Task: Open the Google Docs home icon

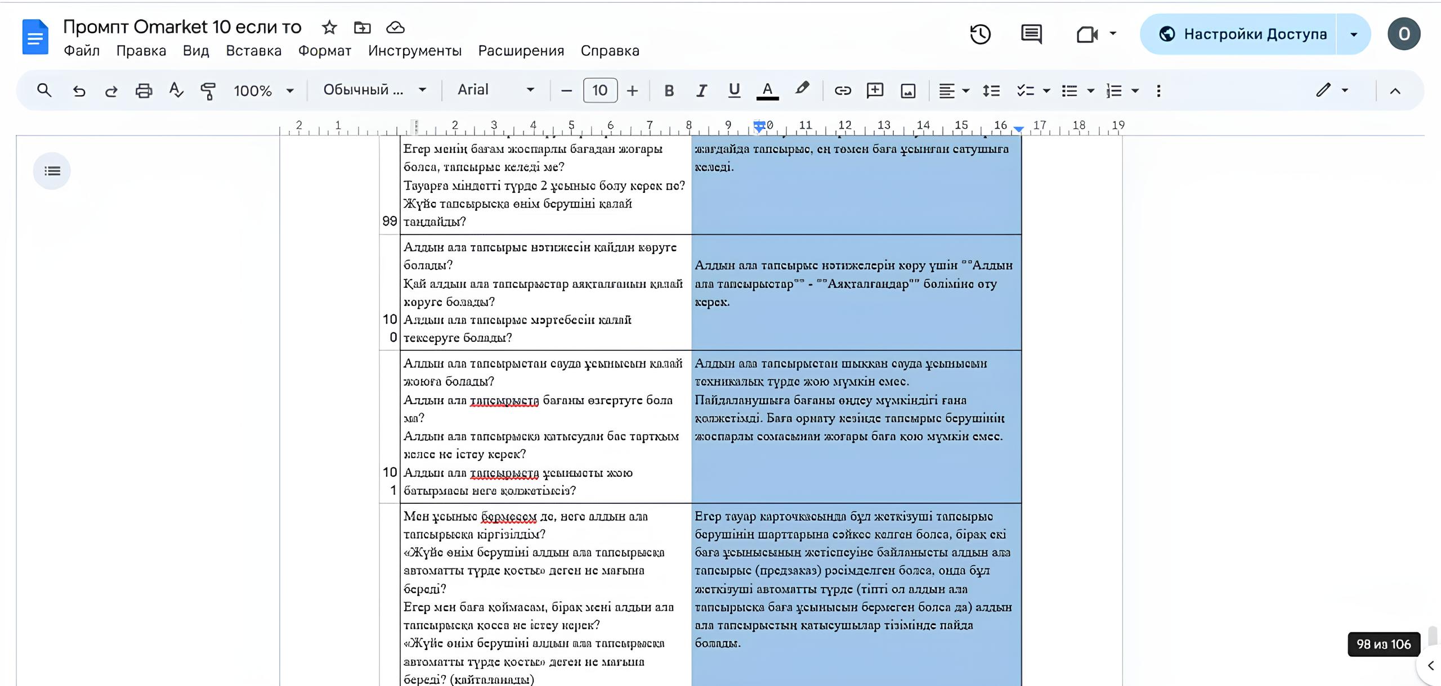Action: pos(35,37)
